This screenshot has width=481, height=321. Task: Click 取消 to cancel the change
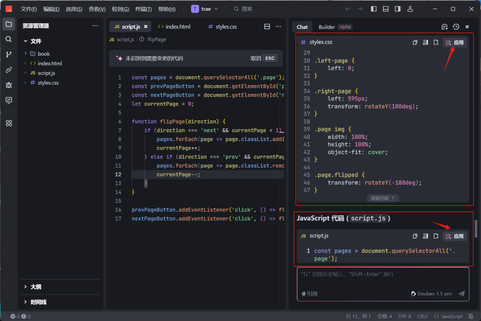pos(256,58)
